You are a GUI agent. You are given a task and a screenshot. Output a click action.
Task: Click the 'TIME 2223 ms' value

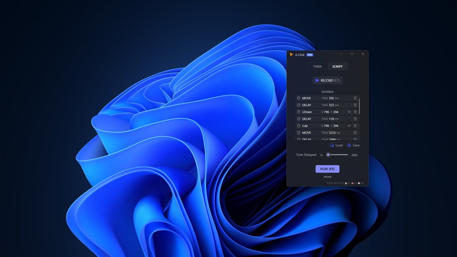click(331, 133)
